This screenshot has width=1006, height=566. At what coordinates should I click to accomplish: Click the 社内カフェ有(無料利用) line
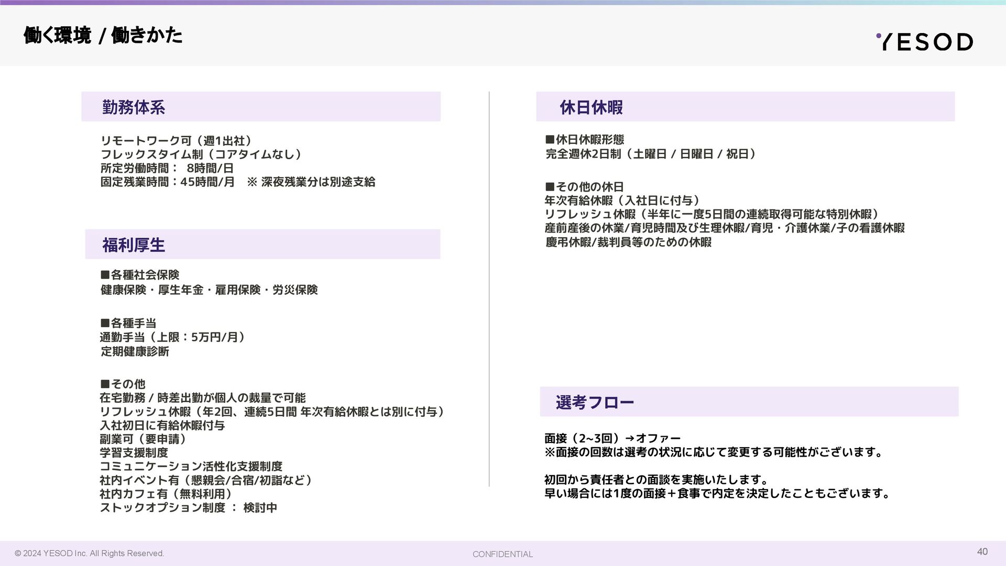coord(166,494)
